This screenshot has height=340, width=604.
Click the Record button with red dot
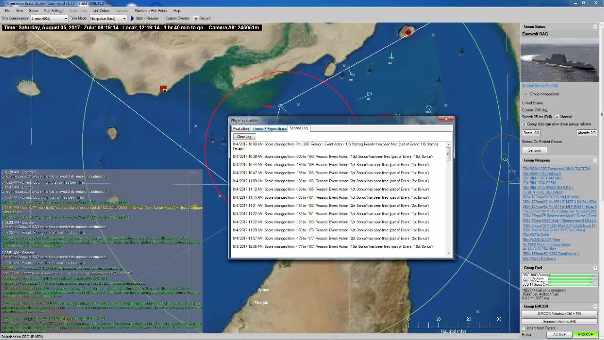pos(202,18)
